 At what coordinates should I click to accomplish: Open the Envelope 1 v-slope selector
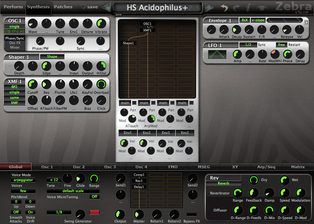258,20
